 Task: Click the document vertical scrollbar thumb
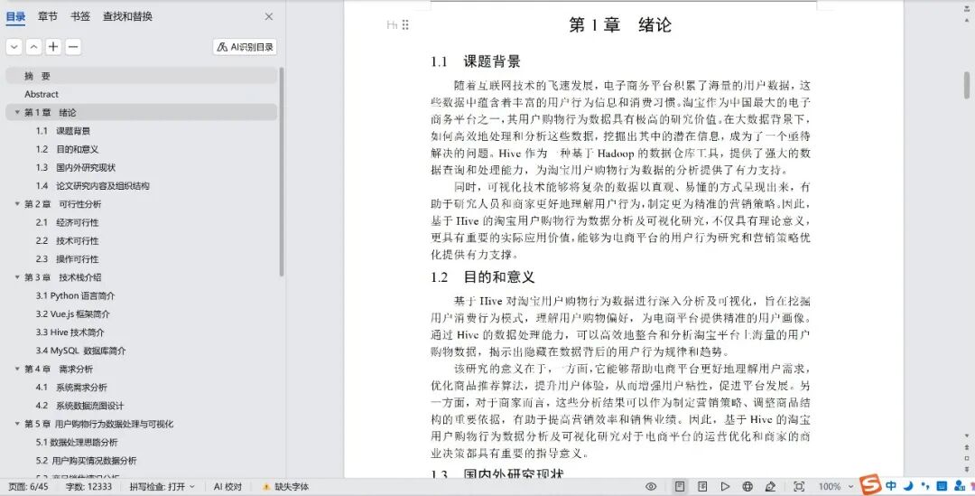pyautogui.click(x=967, y=85)
